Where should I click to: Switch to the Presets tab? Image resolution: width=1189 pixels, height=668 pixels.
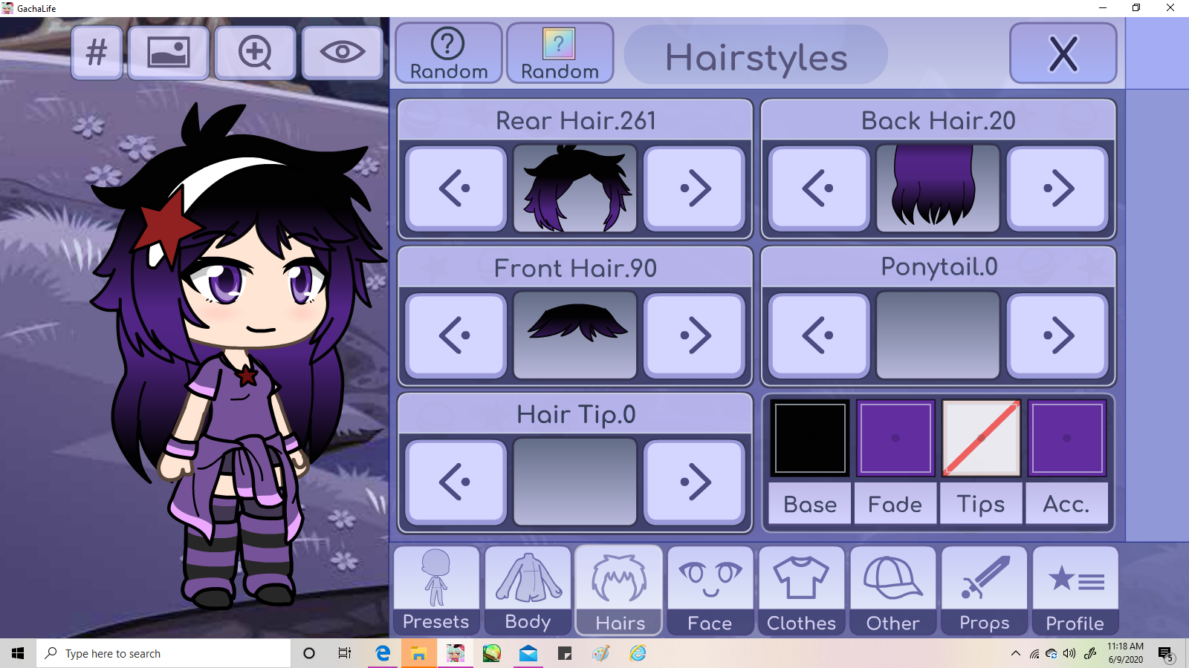[436, 591]
